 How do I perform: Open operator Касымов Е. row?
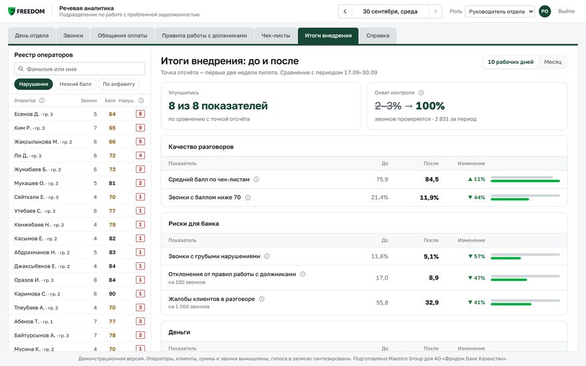click(79, 238)
